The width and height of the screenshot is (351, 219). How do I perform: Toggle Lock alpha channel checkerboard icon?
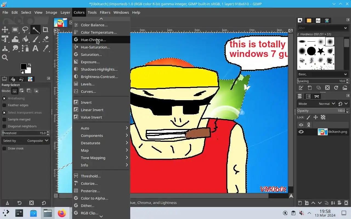coord(323,117)
